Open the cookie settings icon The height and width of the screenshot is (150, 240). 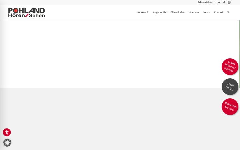pos(7,143)
